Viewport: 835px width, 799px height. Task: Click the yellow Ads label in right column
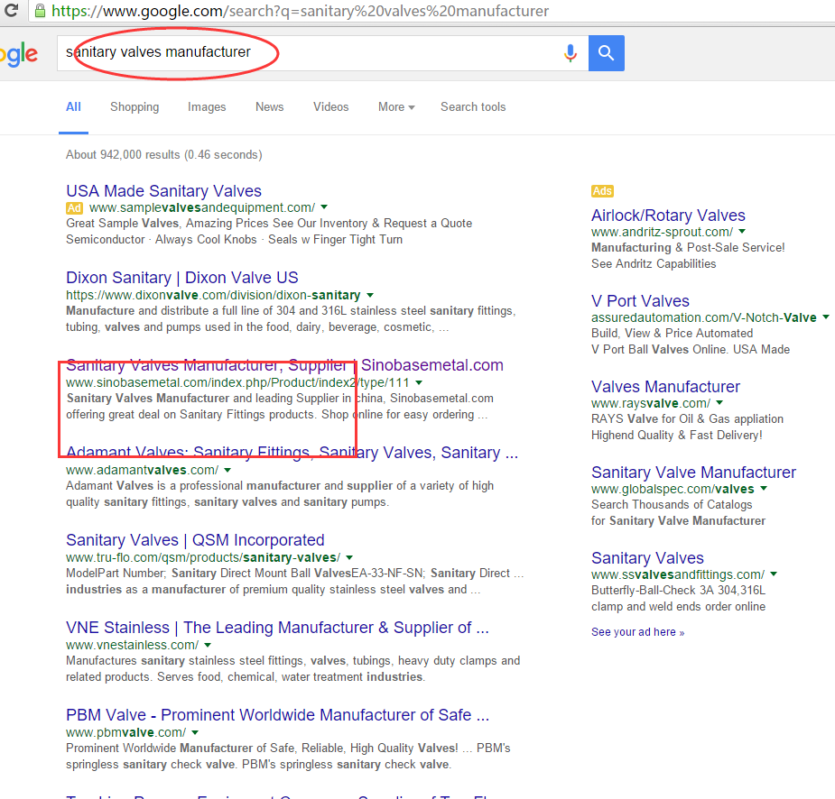pos(602,191)
